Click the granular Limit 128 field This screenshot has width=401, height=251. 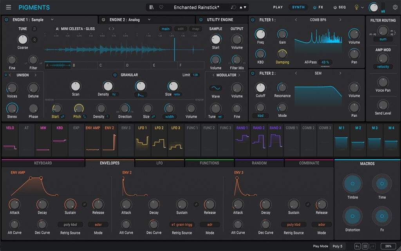[195, 75]
